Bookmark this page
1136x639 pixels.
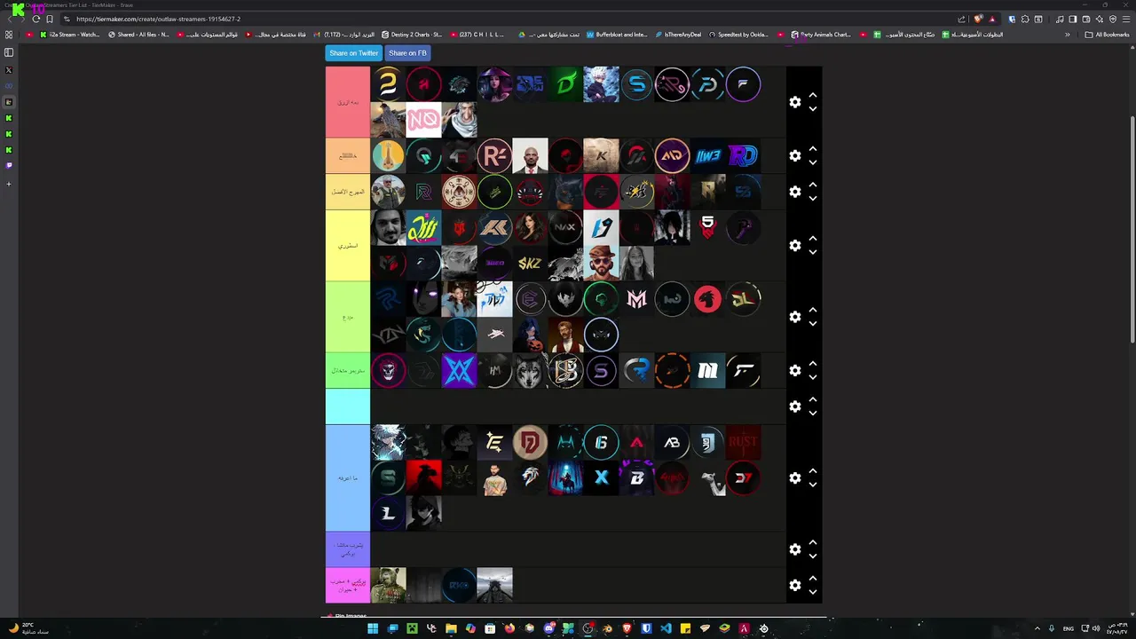[49, 19]
